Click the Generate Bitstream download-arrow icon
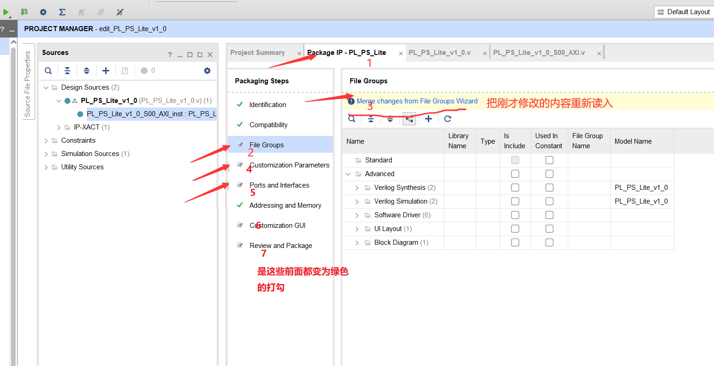 [x=24, y=12]
